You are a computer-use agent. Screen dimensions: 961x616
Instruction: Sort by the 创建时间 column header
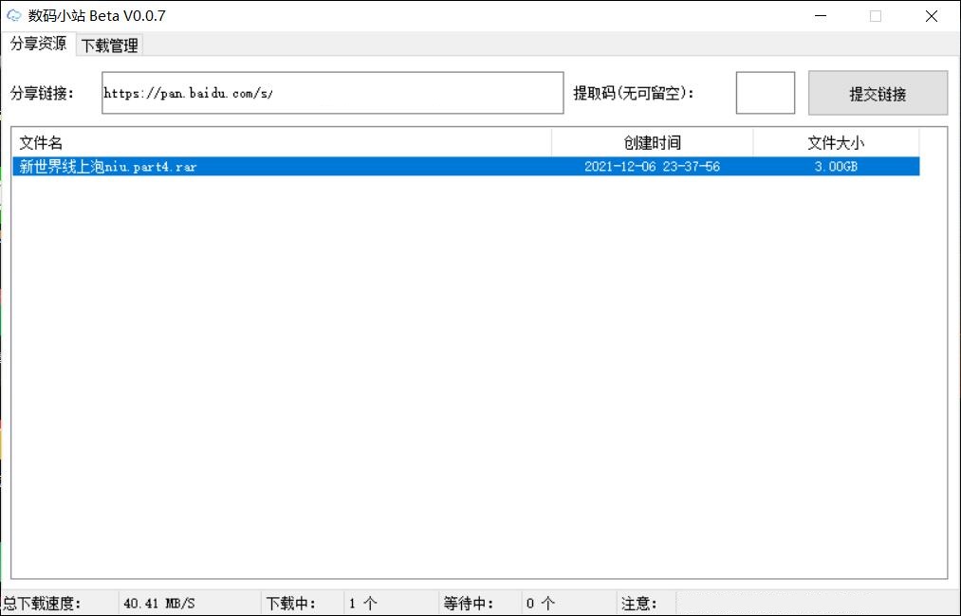point(652,143)
